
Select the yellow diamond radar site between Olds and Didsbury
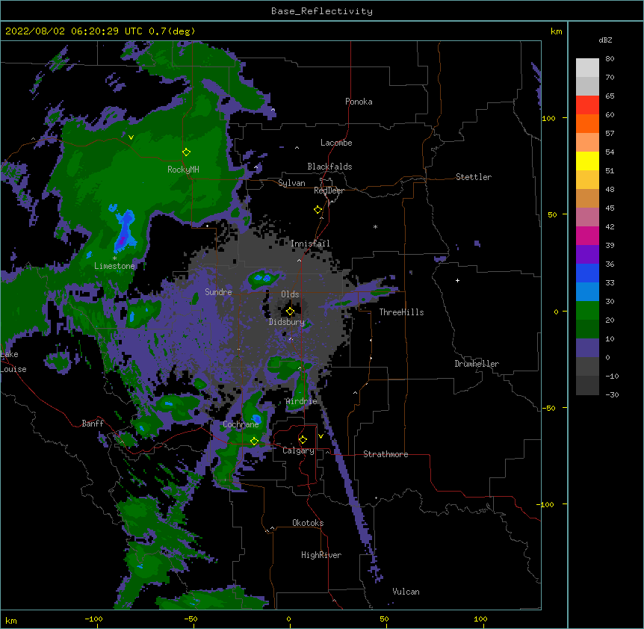point(290,312)
